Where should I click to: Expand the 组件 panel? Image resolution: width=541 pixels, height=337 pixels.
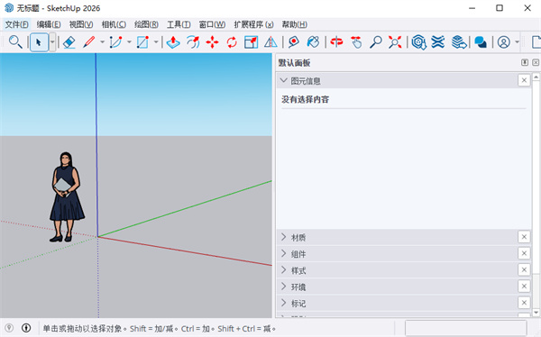click(284, 253)
